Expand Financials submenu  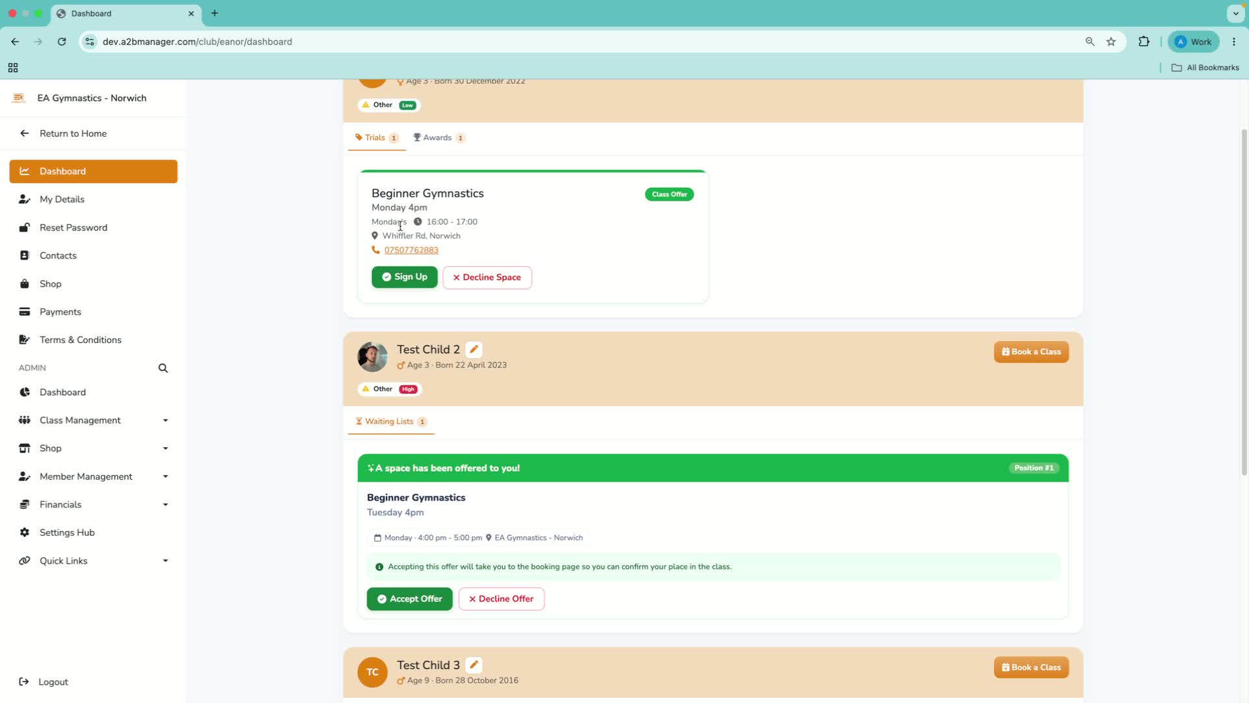coord(165,504)
